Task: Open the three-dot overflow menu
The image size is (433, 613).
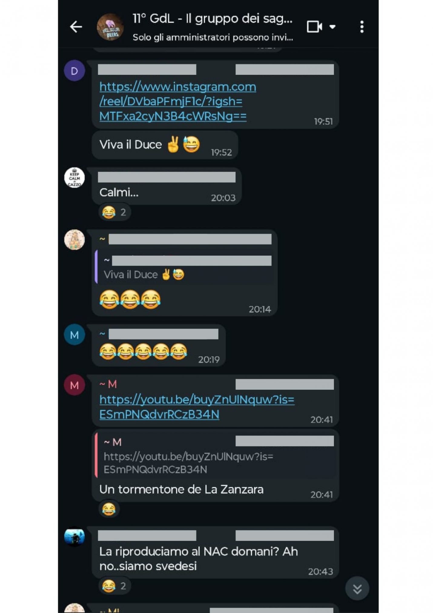Action: click(362, 27)
